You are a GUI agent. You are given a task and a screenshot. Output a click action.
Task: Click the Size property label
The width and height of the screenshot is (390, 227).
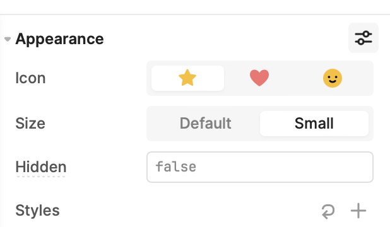[30, 124]
